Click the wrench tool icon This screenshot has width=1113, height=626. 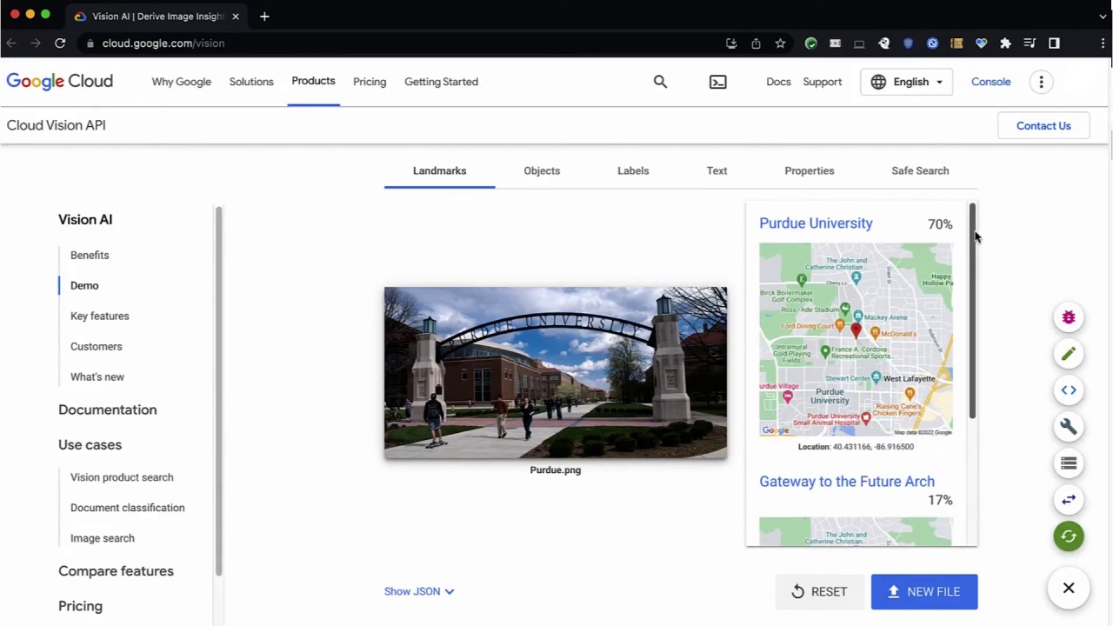(x=1069, y=427)
